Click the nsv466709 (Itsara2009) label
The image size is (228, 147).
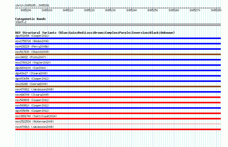tap(32, 95)
